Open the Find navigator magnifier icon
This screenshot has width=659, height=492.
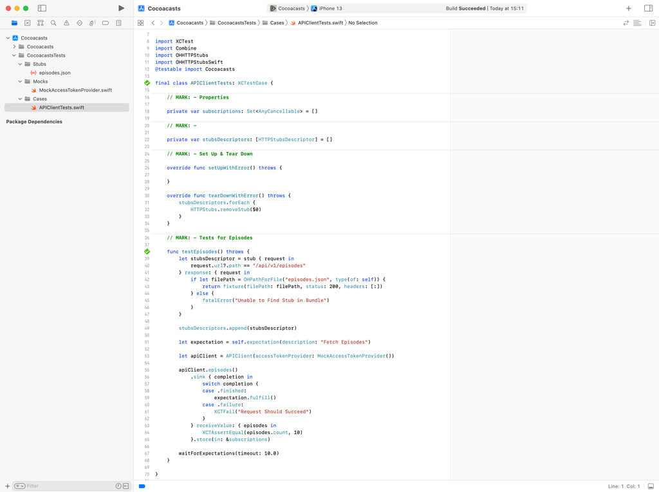click(53, 23)
